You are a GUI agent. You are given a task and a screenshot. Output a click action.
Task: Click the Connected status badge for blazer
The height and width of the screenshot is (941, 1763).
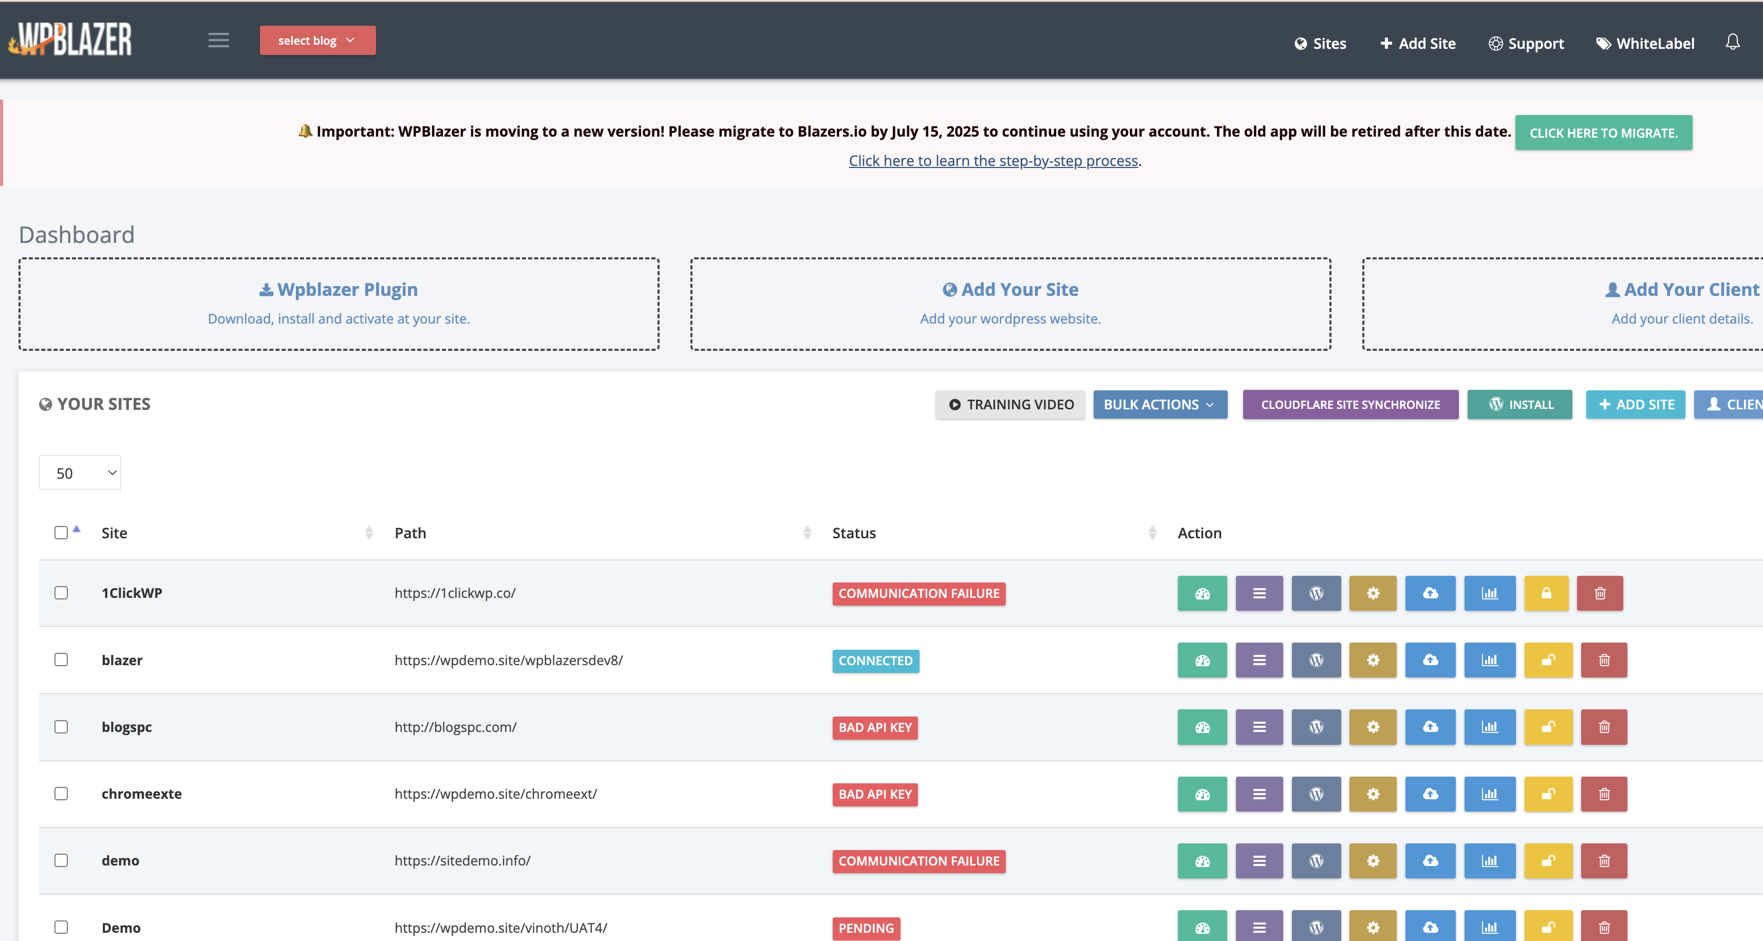(x=875, y=661)
